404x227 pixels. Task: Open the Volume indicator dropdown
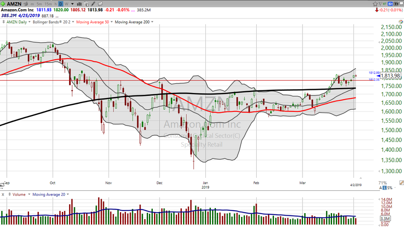pyautogui.click(x=29, y=194)
